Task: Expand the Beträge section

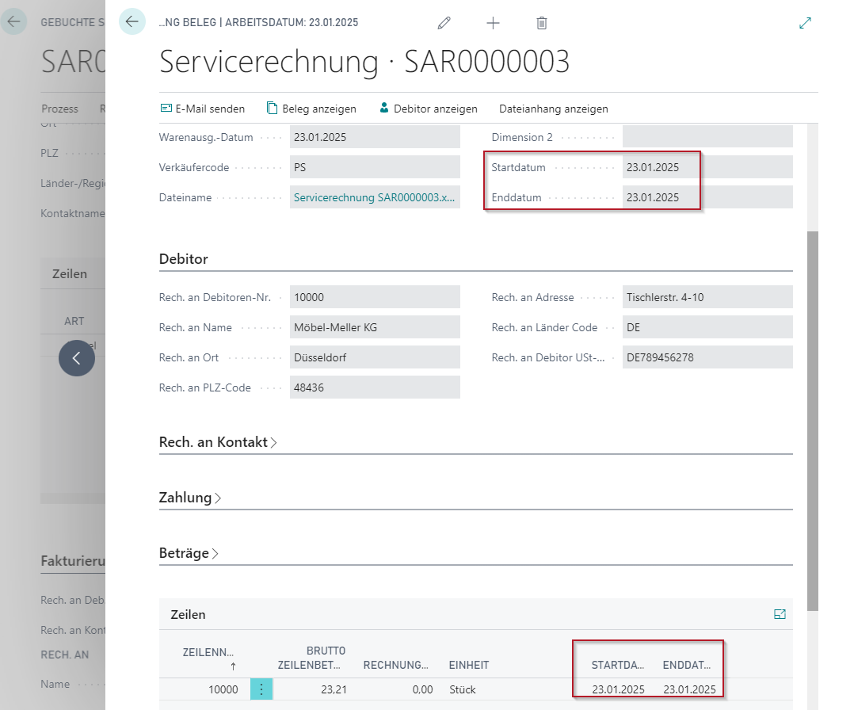Action: [189, 553]
